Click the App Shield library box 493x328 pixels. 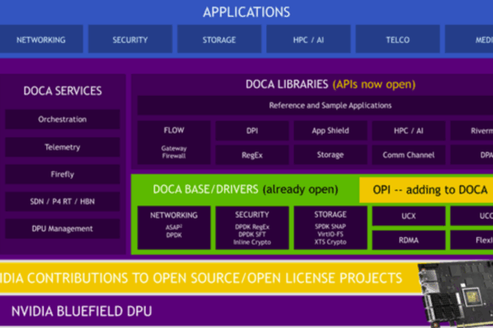pyautogui.click(x=330, y=130)
